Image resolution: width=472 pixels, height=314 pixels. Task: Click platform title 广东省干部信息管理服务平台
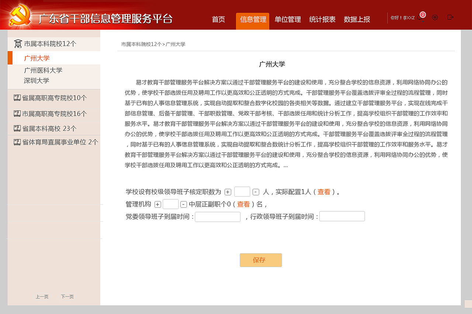(x=105, y=18)
